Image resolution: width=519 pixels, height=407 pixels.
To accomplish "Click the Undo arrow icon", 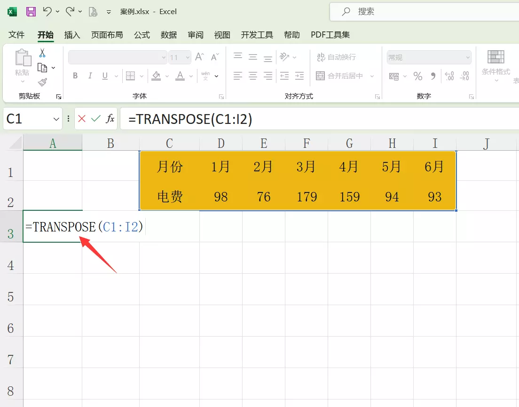I will pos(47,12).
